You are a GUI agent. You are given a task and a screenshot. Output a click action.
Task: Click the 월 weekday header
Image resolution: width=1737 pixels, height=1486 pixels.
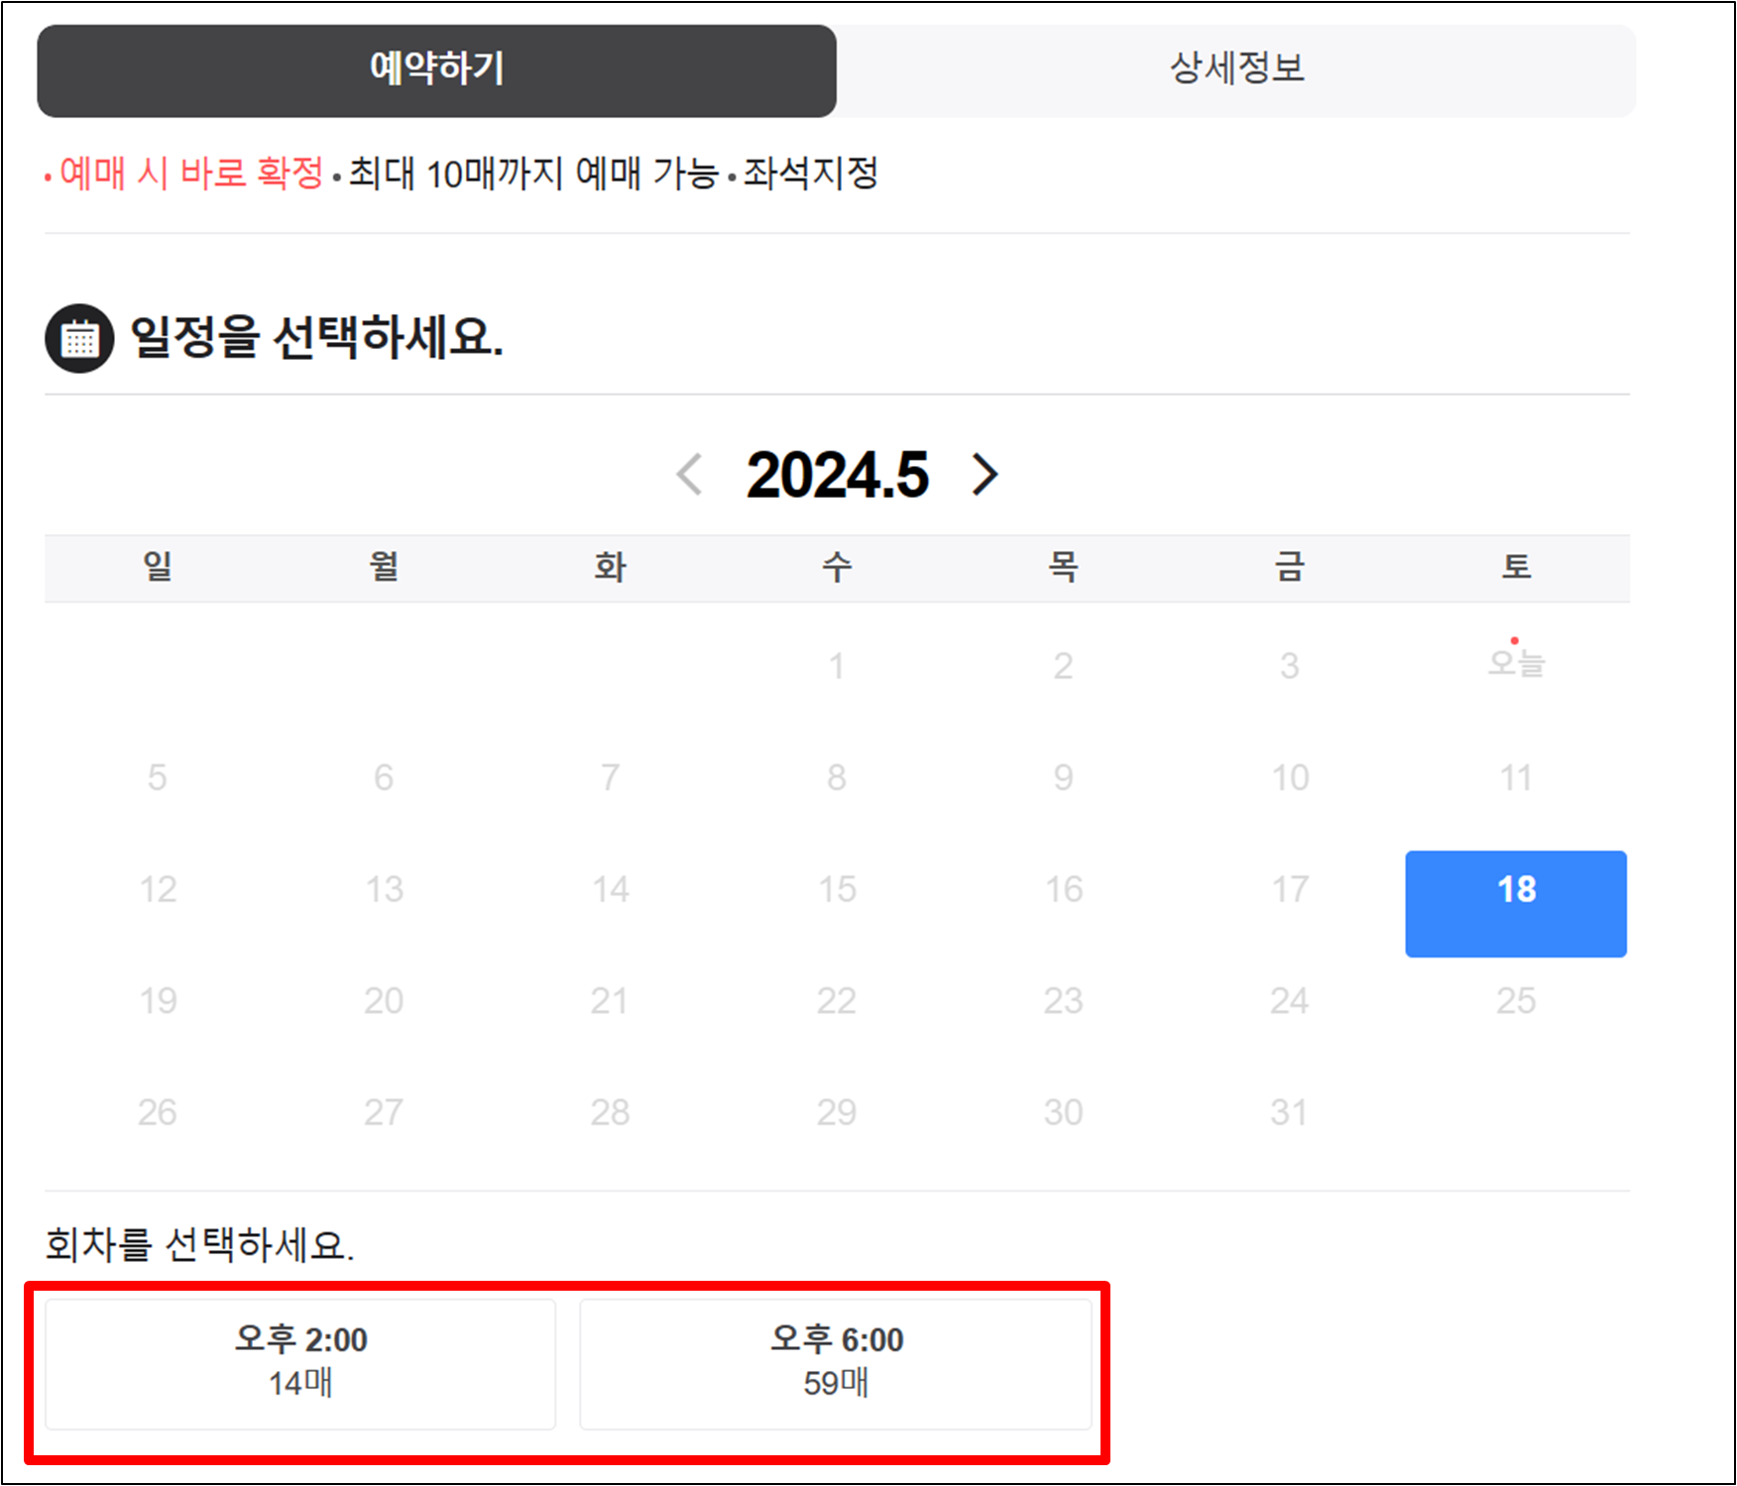(384, 566)
